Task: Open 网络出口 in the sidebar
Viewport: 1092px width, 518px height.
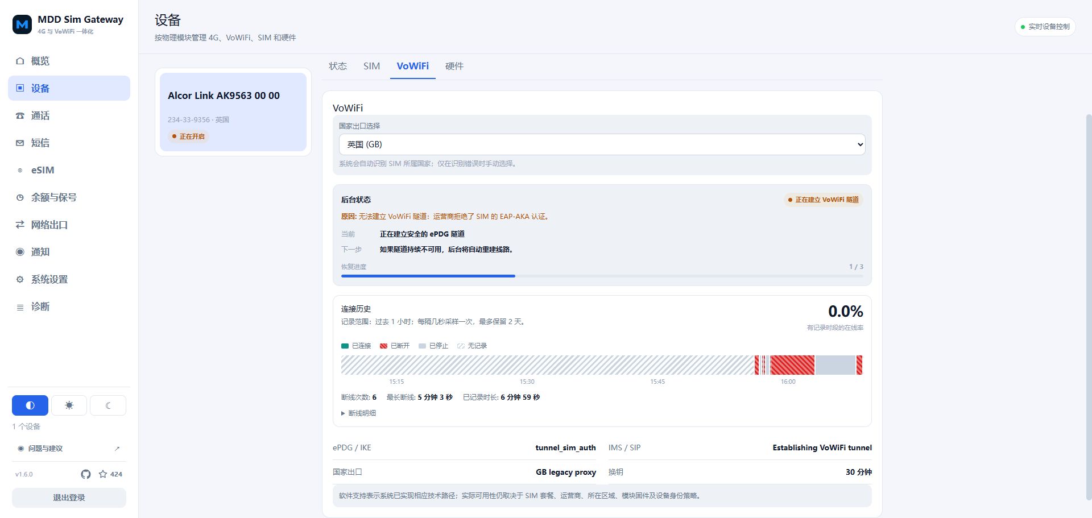Action: click(x=69, y=225)
